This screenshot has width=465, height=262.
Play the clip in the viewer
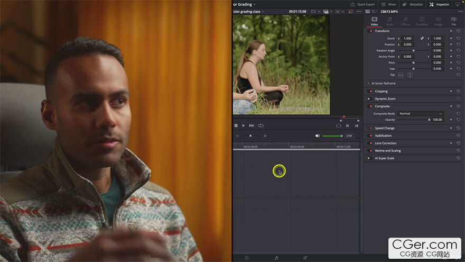pos(244,125)
